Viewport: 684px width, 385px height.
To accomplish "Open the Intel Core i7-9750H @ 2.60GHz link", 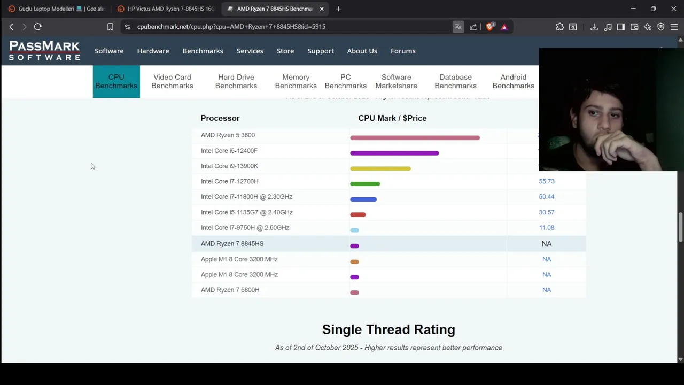I will coord(245,228).
